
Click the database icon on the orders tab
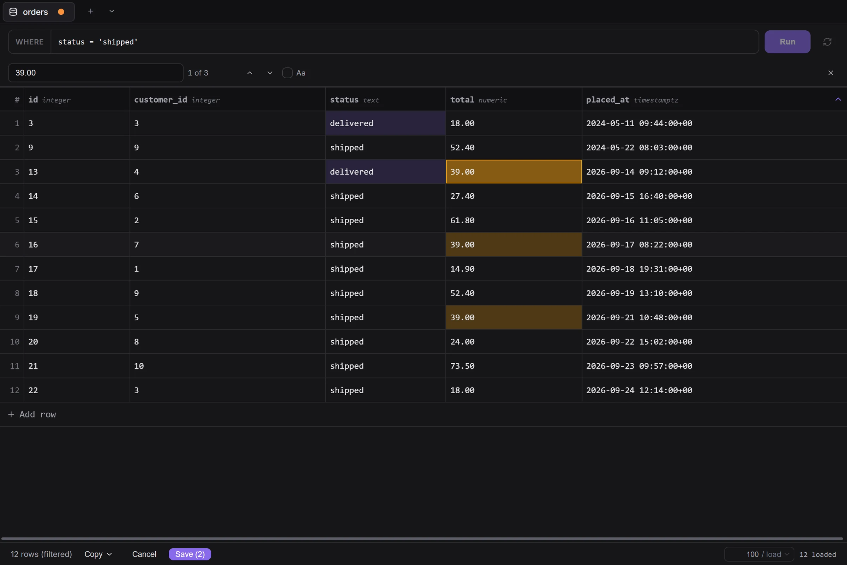pyautogui.click(x=13, y=12)
